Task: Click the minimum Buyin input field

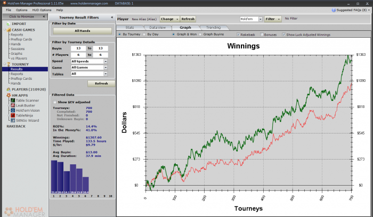Action: [78, 48]
